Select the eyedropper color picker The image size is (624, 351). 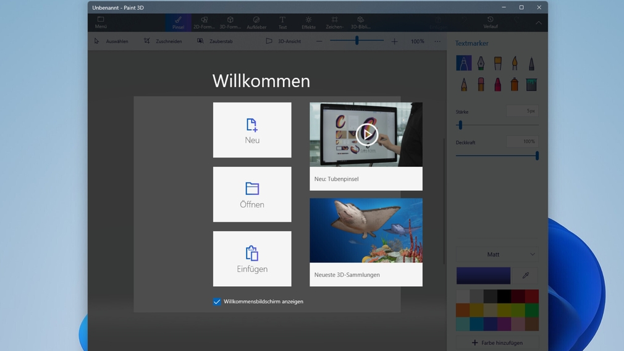tap(526, 276)
